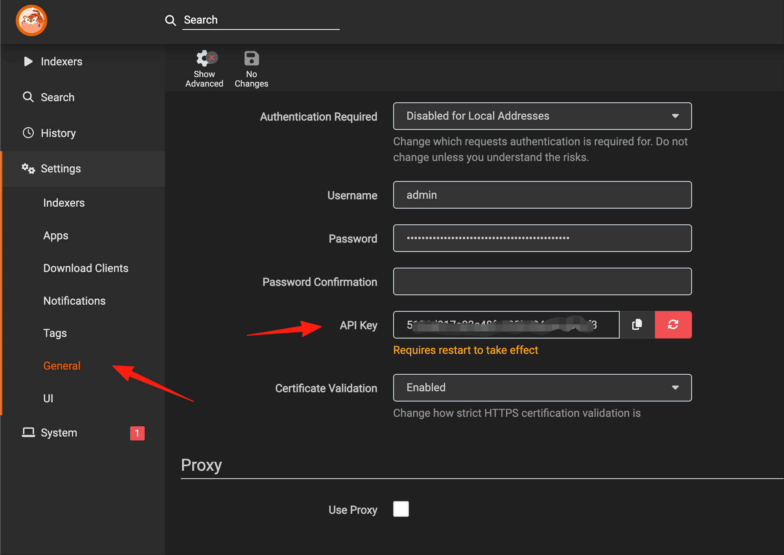Click the API Key label

[x=359, y=326]
